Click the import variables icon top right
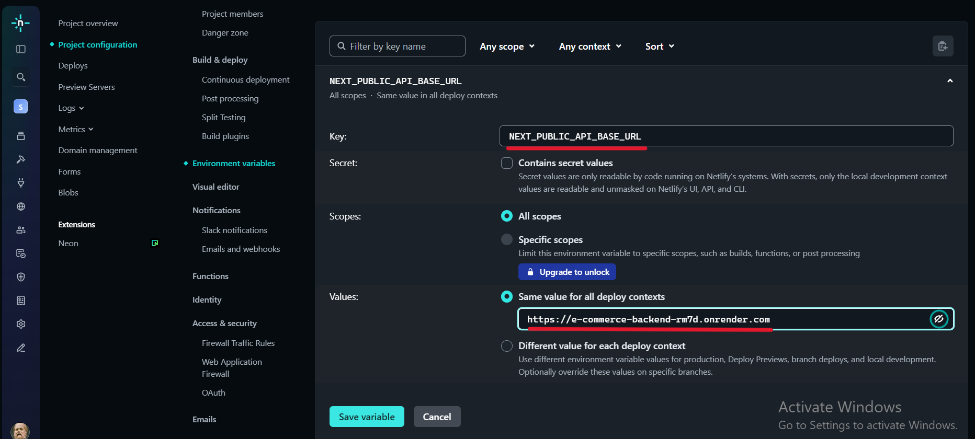Viewport: 975px width, 439px height. click(943, 46)
